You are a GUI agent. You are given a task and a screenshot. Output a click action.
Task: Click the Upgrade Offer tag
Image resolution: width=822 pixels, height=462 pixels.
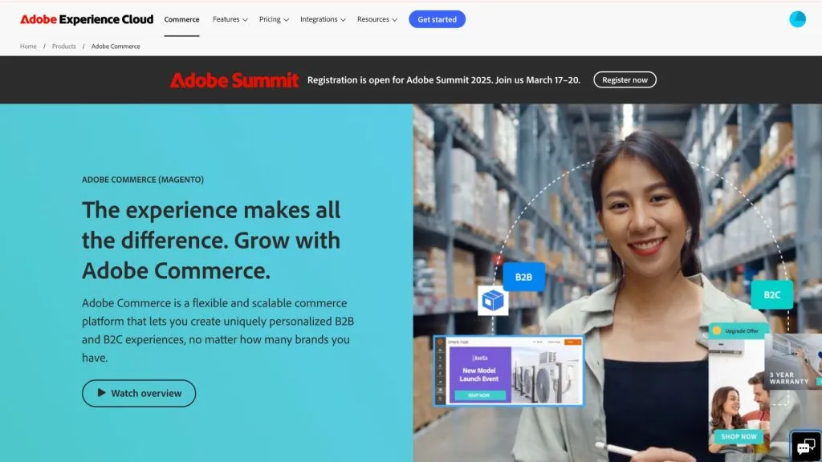tap(738, 330)
